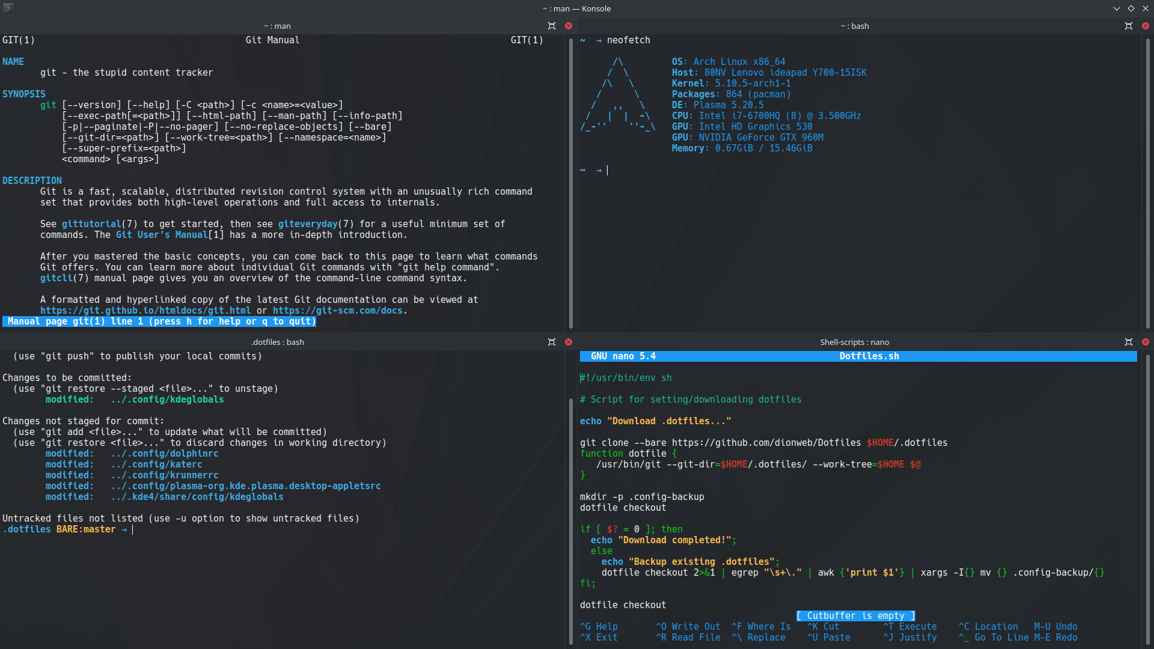
Task: Place cursor at the .dotfiles BARE:master prompt
Action: click(133, 529)
